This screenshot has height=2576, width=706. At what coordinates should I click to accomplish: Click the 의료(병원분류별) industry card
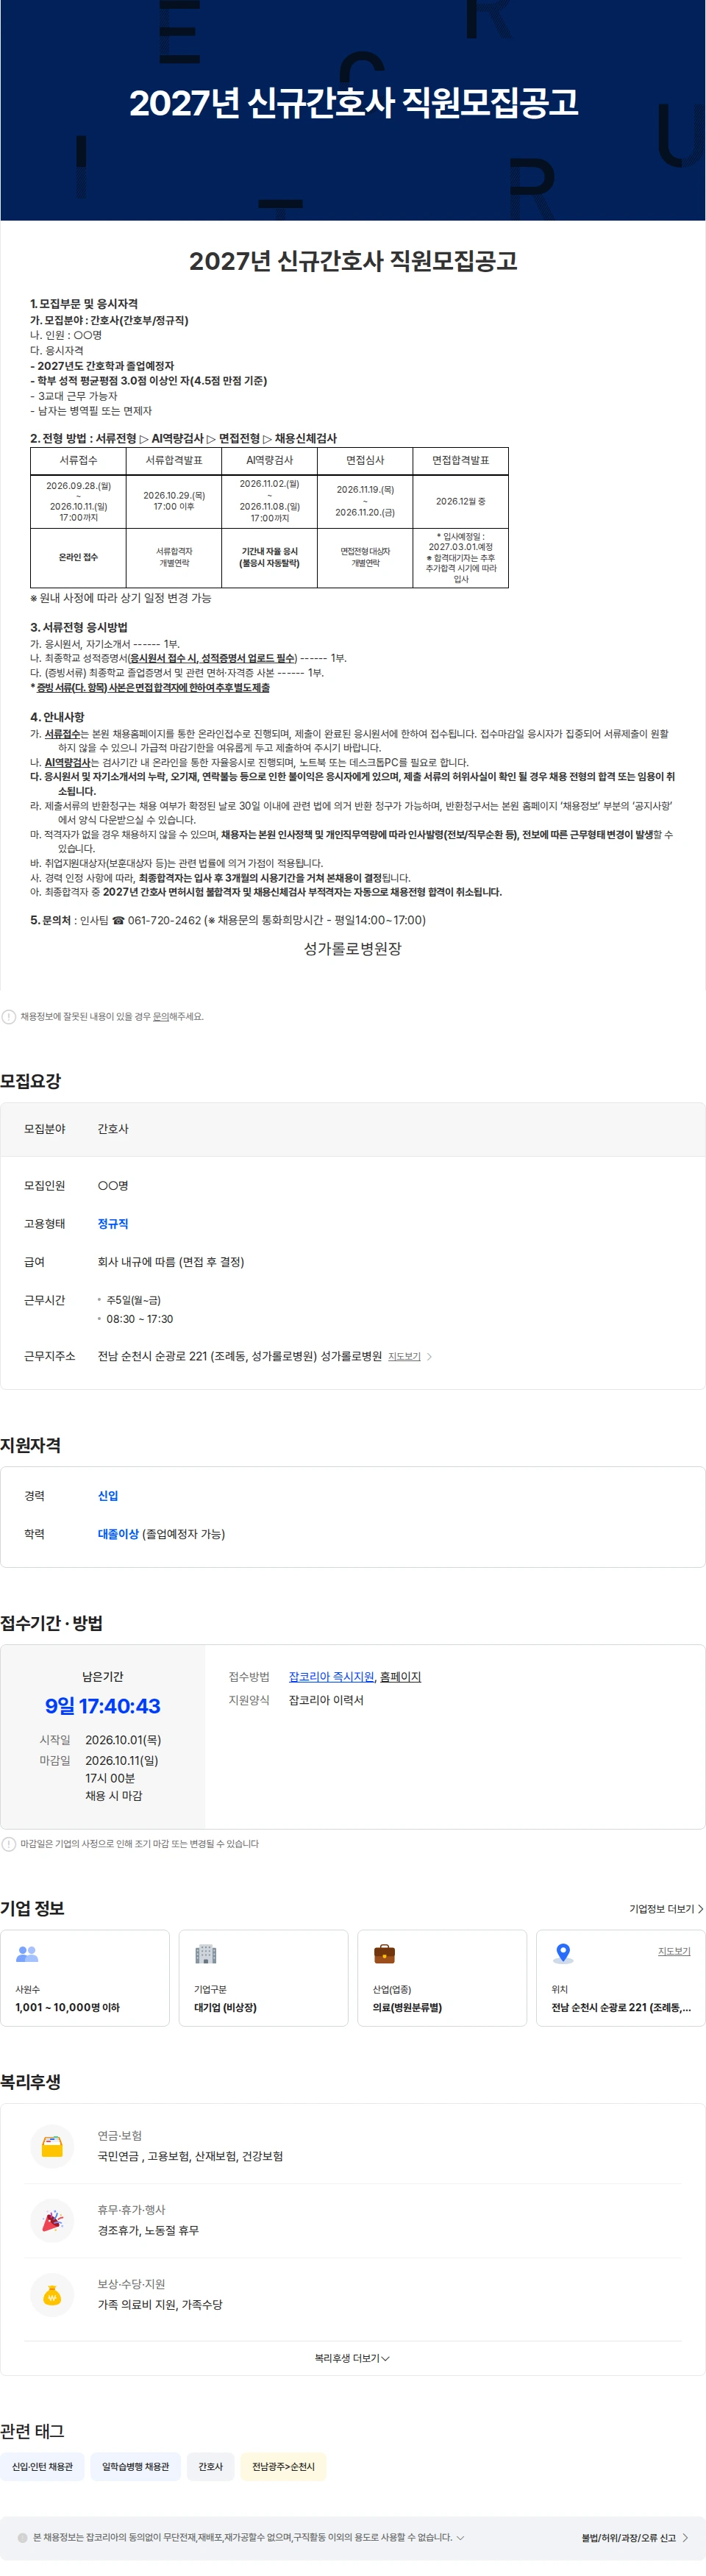[x=442, y=1977]
